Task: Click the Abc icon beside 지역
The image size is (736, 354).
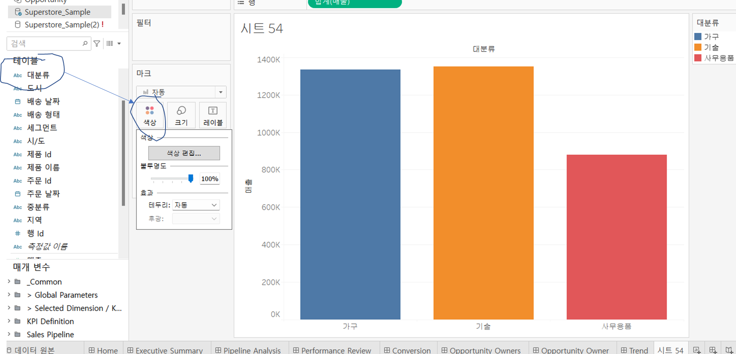Action: (x=17, y=220)
